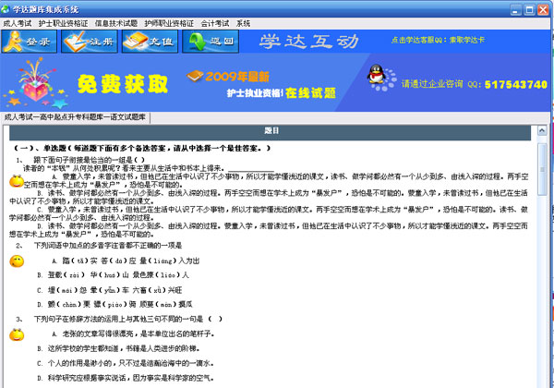Click the book icon beside 2009年最新
This screenshot has width=554, height=388.
(x=195, y=76)
